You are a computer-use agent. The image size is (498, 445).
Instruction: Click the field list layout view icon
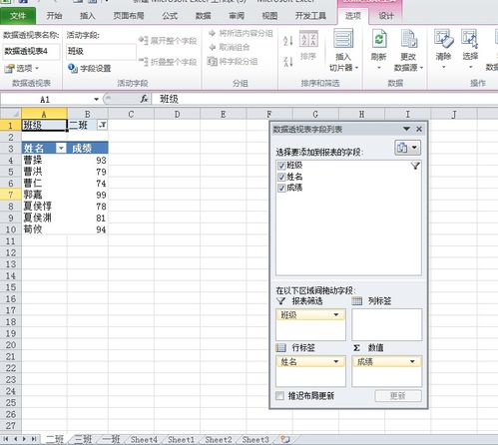click(408, 148)
